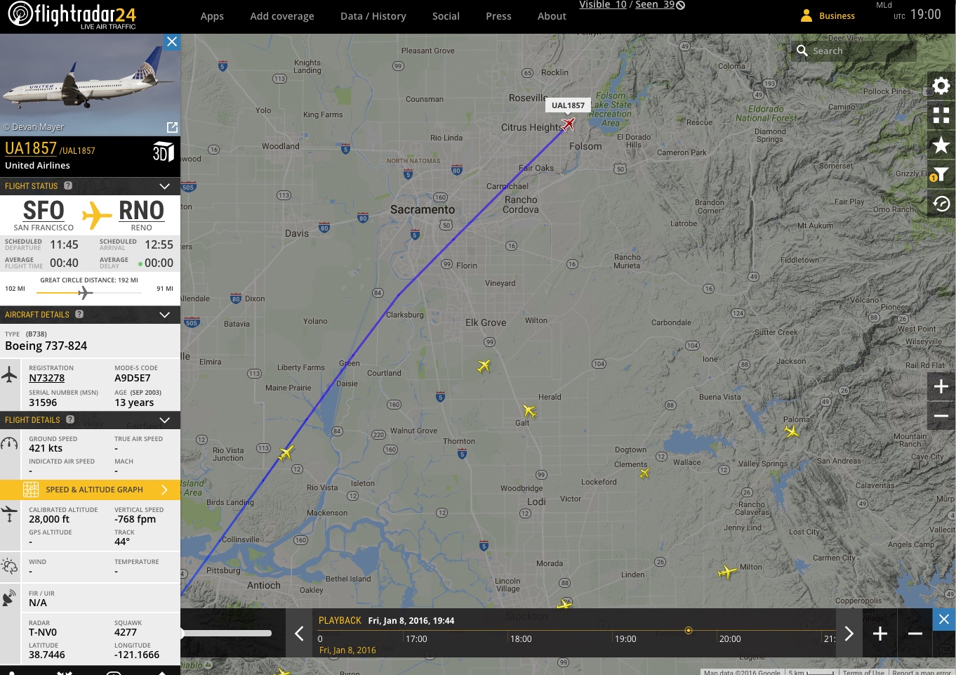Collapse the Flight Details section

pyautogui.click(x=164, y=420)
